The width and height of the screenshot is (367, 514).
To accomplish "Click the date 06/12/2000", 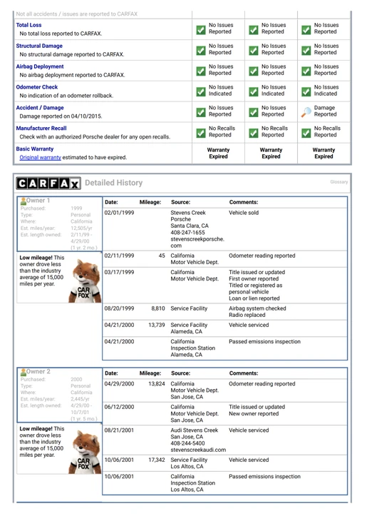I will point(119,407).
